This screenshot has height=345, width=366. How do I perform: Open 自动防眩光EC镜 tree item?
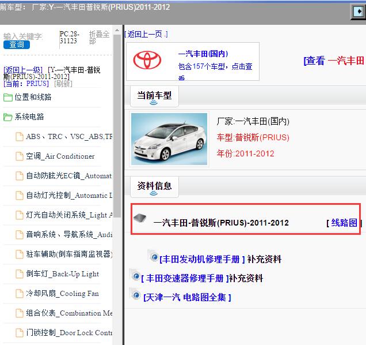(69, 175)
